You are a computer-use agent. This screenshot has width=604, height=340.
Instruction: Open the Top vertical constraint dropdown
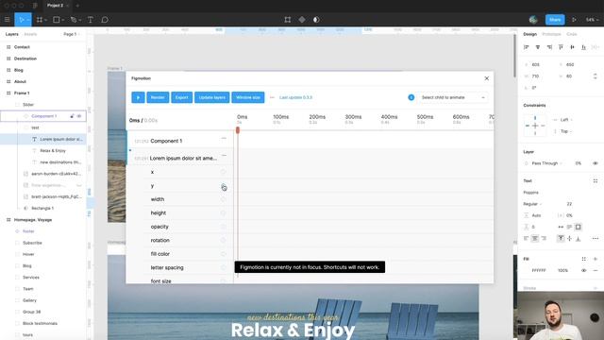click(x=565, y=131)
